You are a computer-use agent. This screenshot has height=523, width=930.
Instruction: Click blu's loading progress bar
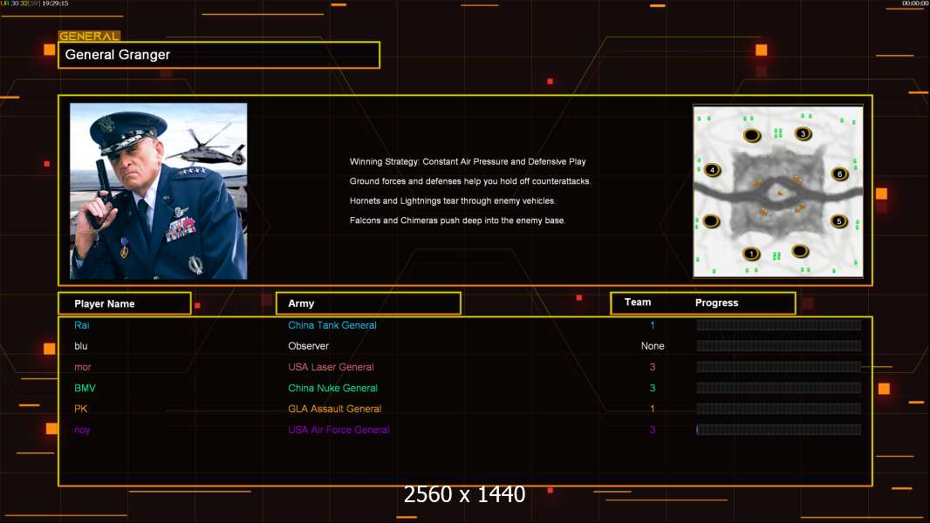[779, 346]
